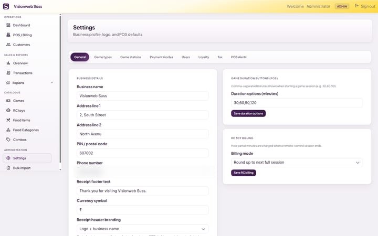Click the Address line 2 field
The height and width of the screenshot is (236, 378).
coord(142,134)
